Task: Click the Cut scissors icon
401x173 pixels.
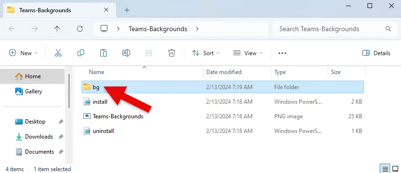Action: (58, 53)
